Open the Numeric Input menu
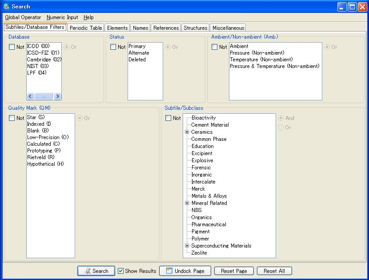Viewport: 369px width, 280px height. coord(62,17)
